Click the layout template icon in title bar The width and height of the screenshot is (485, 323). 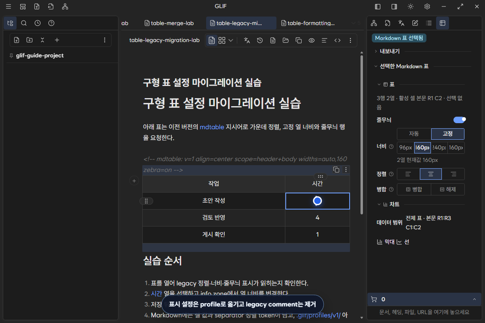pos(23,6)
